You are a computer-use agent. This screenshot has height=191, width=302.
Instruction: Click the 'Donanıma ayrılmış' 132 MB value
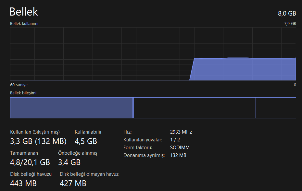point(178,155)
